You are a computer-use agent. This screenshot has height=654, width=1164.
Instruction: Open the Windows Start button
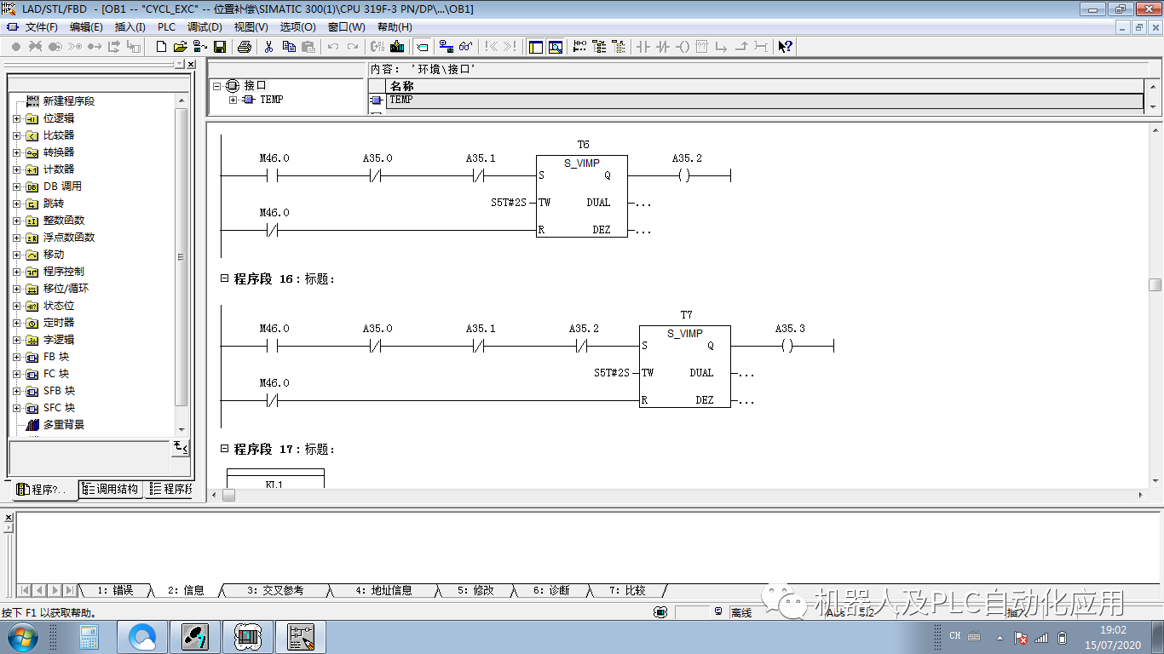pyautogui.click(x=21, y=636)
